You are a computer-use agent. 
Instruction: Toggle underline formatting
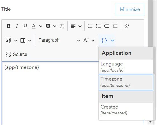coord(25,26)
